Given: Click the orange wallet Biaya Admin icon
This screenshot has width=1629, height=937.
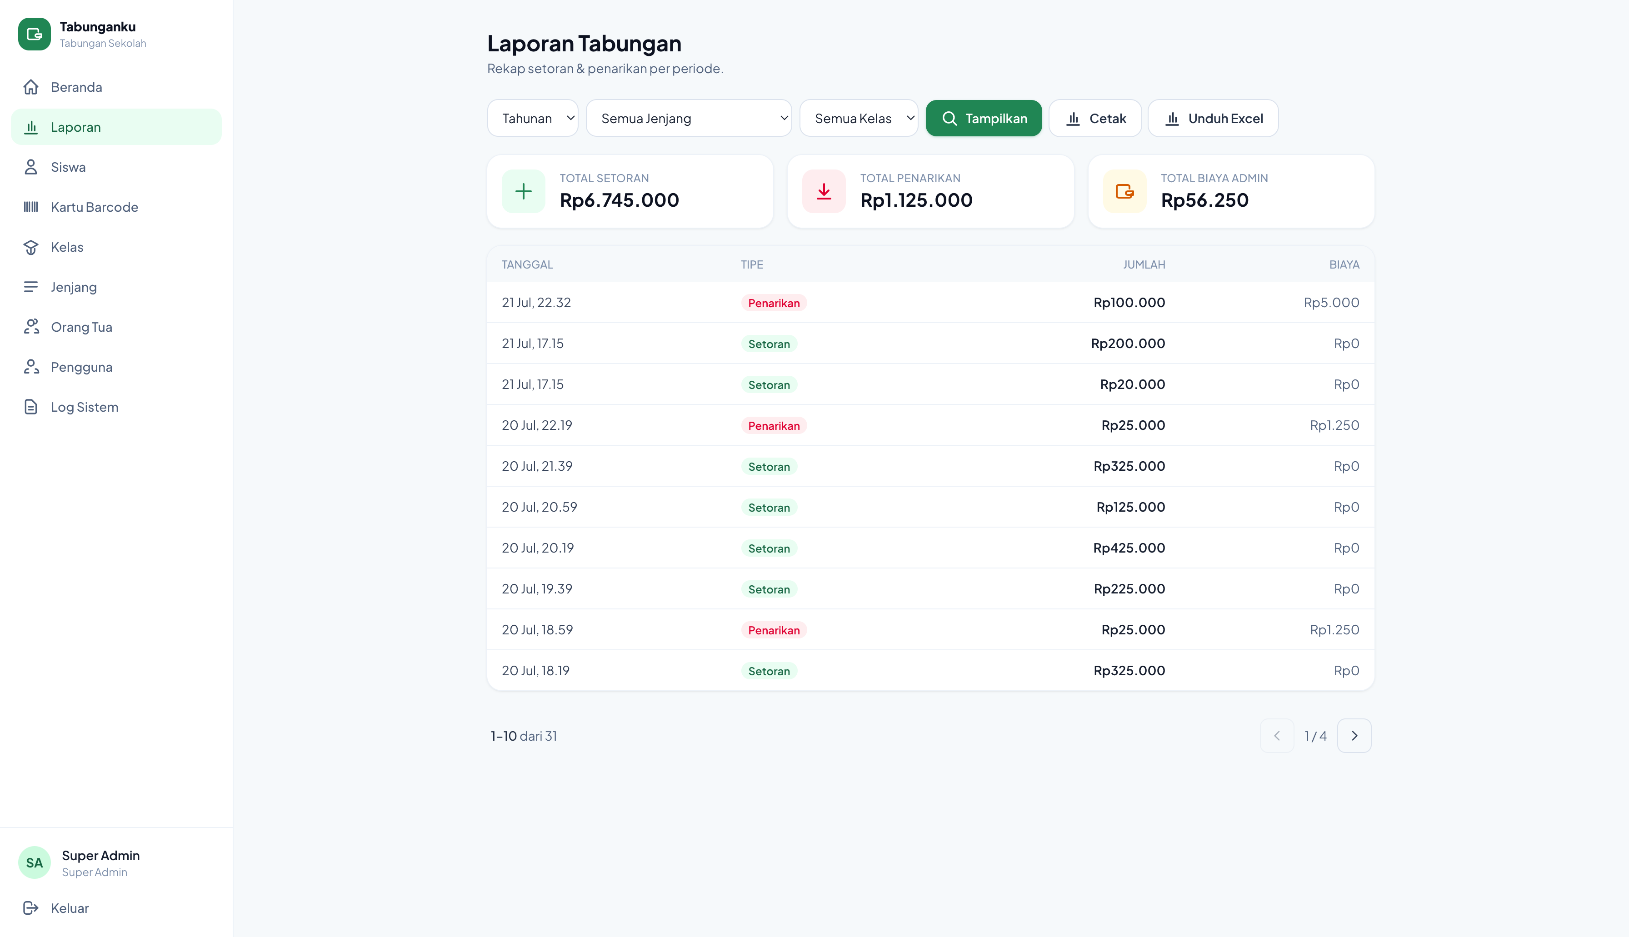Looking at the screenshot, I should (x=1124, y=191).
